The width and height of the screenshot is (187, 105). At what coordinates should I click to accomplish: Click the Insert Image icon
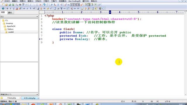click(38, 8)
